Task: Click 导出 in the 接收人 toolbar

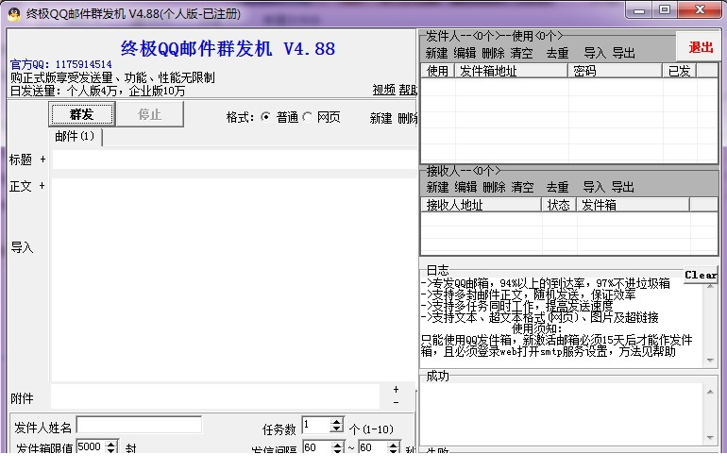Action: (623, 187)
